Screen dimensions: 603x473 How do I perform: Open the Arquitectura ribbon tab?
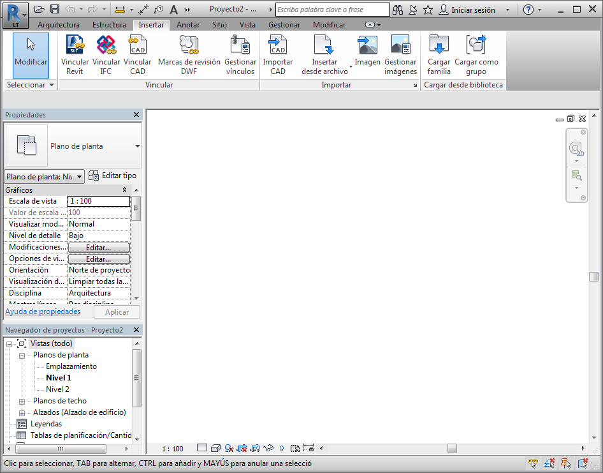pyautogui.click(x=59, y=25)
